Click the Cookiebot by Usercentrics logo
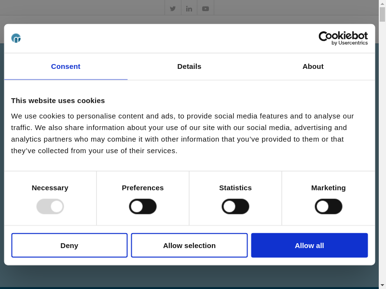The image size is (386, 289). 343,38
